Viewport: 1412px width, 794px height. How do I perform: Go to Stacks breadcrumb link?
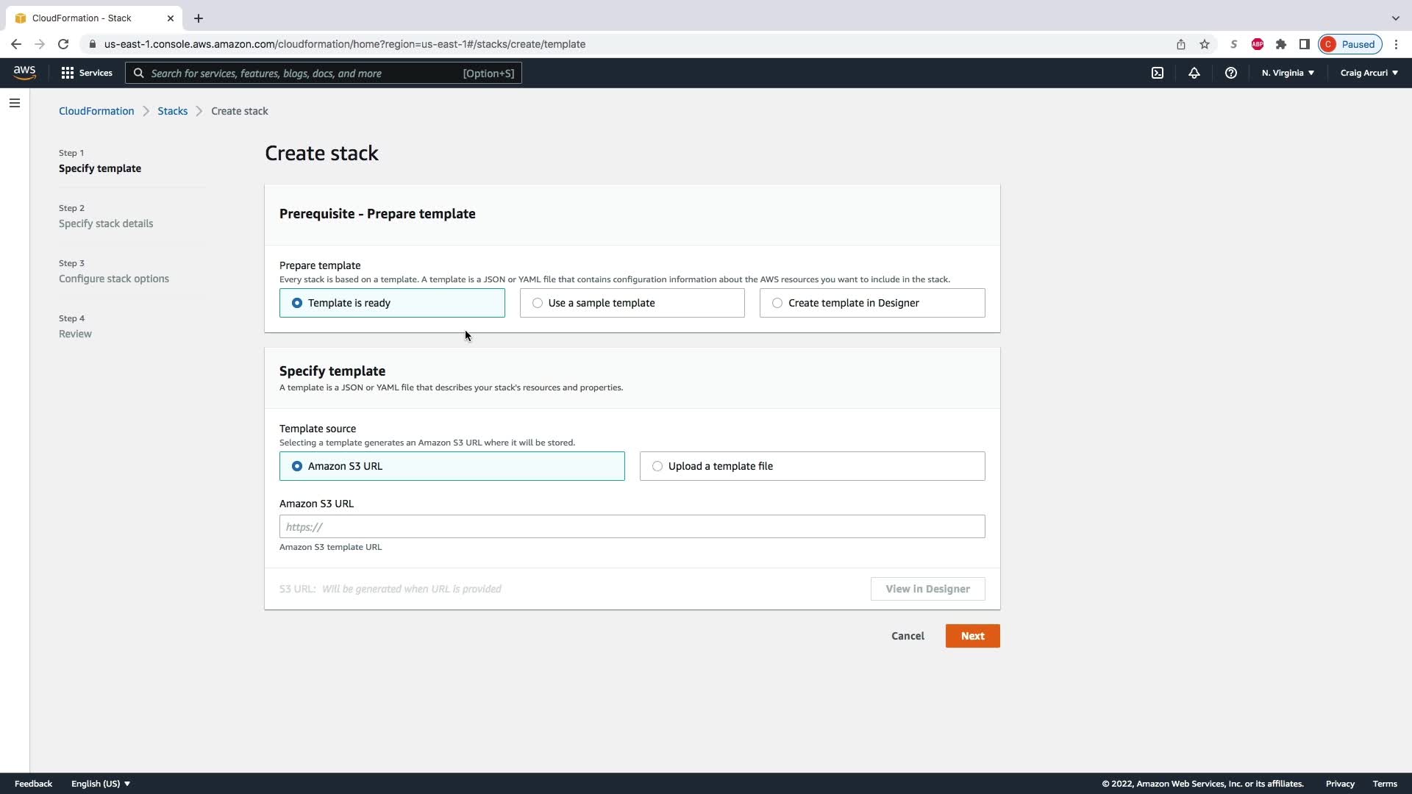(172, 111)
